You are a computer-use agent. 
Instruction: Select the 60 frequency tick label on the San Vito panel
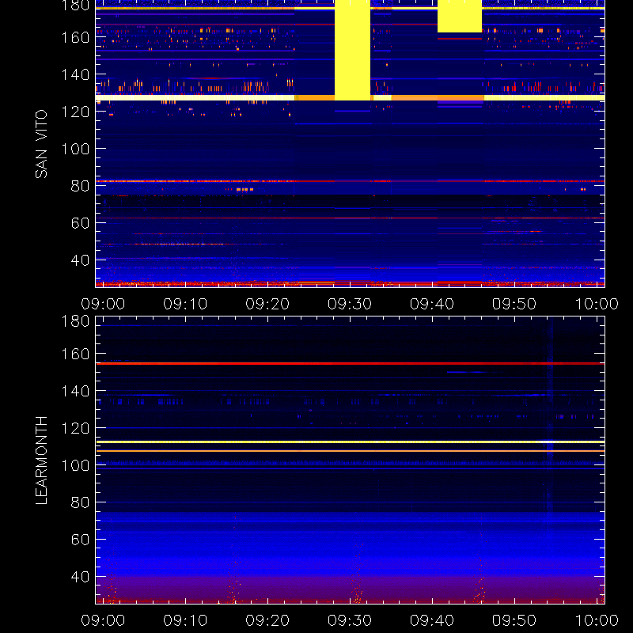80,223
